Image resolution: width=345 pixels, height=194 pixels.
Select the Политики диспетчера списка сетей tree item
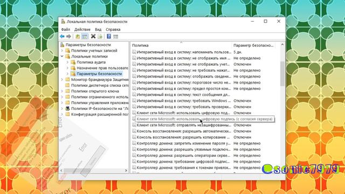[x=100, y=85]
